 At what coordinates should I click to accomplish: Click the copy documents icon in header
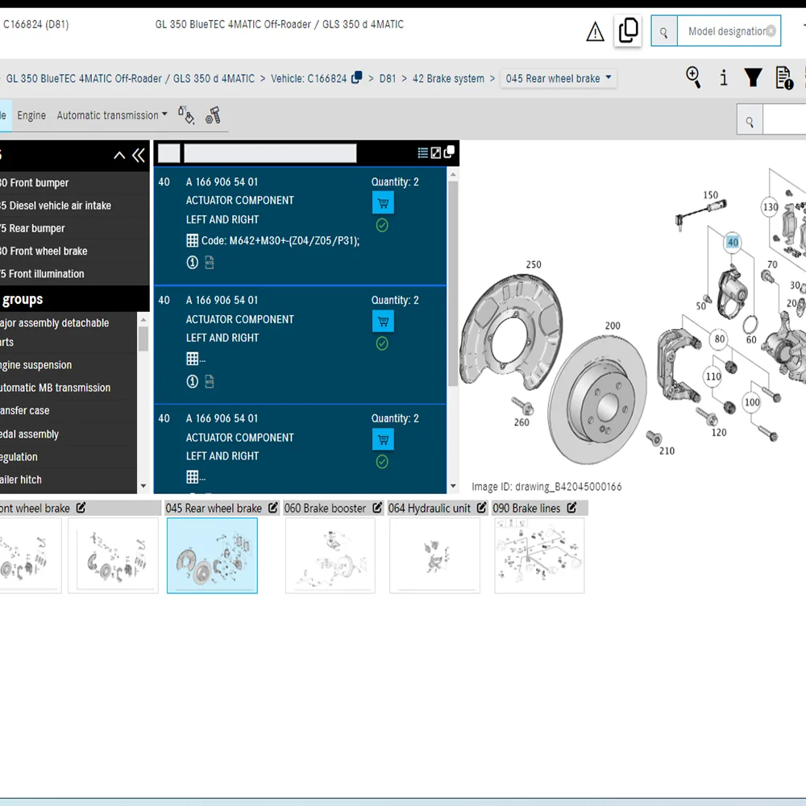coord(628,31)
